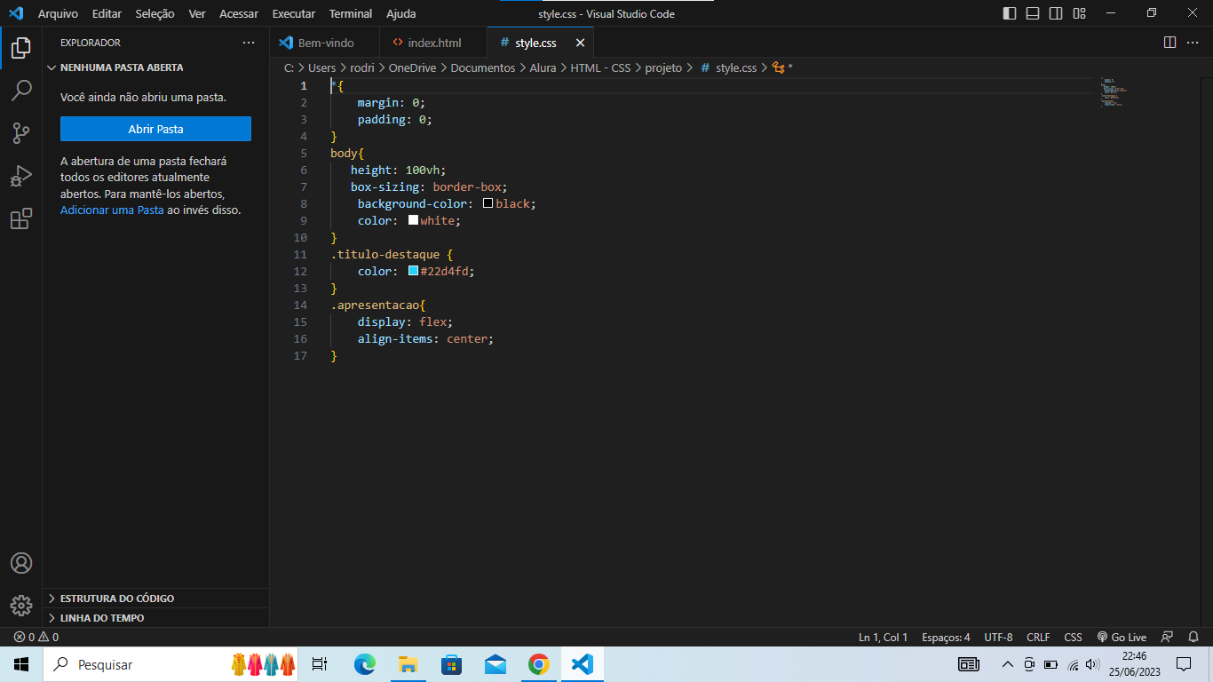The height and width of the screenshot is (682, 1213).
Task: Click the OneDrive breadcrumb segment
Action: click(412, 67)
